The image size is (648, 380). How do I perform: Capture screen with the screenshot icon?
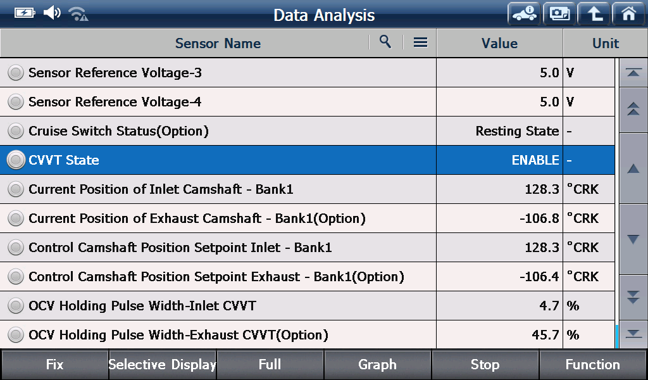[559, 14]
